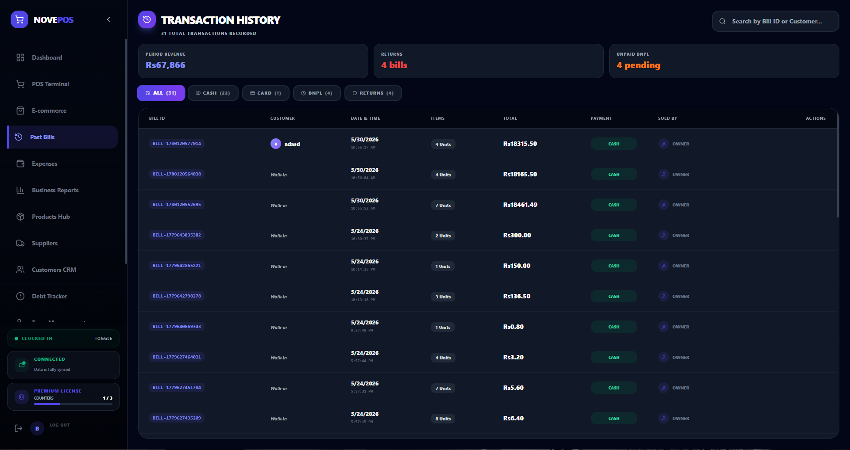Click the Business Reports chart icon
This screenshot has width=850, height=450.
[x=20, y=190]
